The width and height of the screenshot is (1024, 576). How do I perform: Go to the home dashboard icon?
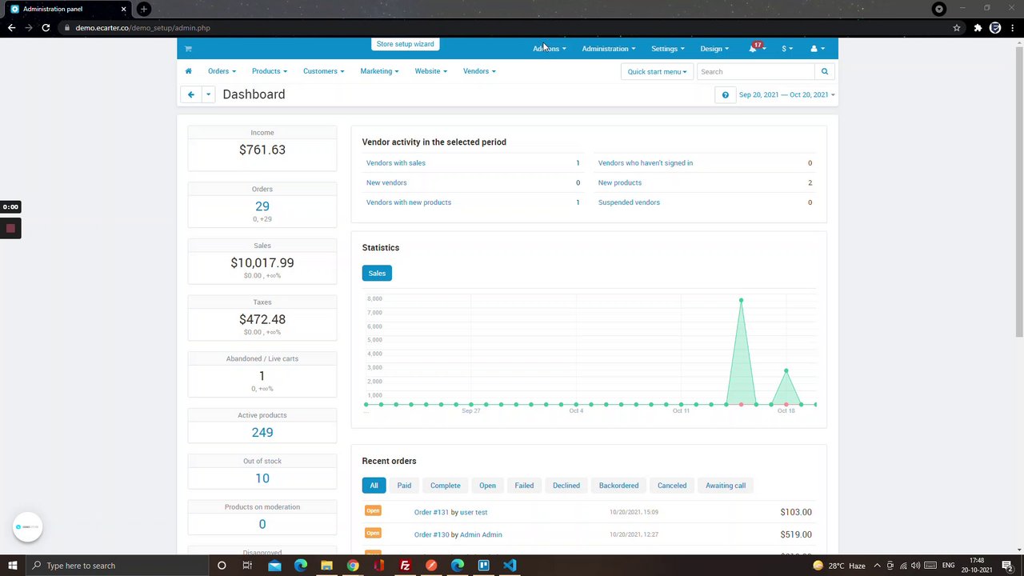pyautogui.click(x=189, y=71)
